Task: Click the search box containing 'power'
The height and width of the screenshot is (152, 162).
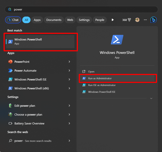Action: point(81,9)
